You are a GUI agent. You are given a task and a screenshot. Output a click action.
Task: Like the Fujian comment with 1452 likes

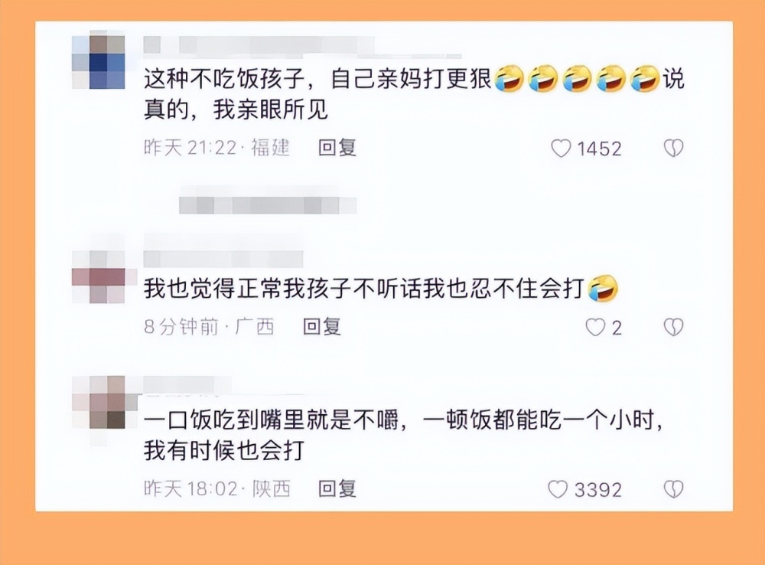pyautogui.click(x=561, y=149)
